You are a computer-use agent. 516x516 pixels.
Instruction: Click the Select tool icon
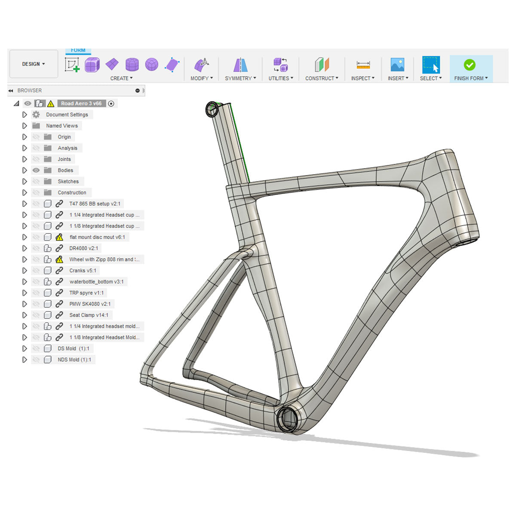pos(431,65)
